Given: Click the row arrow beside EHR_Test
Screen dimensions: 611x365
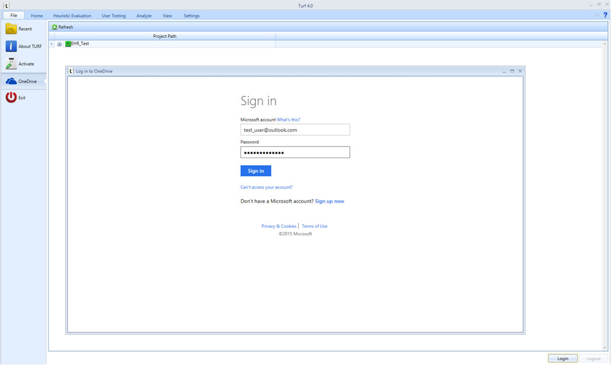Looking at the screenshot, I should [52, 44].
